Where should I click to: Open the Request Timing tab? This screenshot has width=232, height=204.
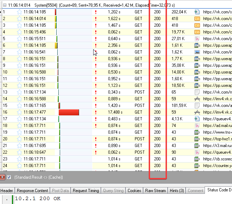click(x=86, y=191)
